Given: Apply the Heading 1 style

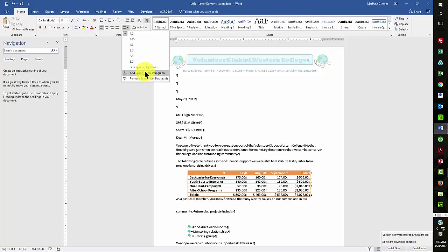Looking at the screenshot, I should [227, 24].
